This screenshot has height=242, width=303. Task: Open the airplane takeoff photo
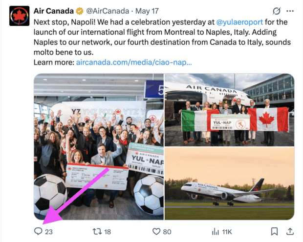tap(229, 184)
